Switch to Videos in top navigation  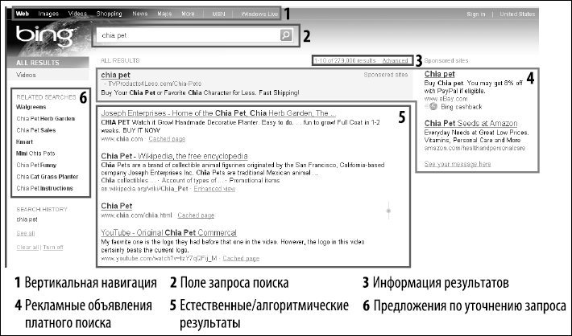point(77,14)
